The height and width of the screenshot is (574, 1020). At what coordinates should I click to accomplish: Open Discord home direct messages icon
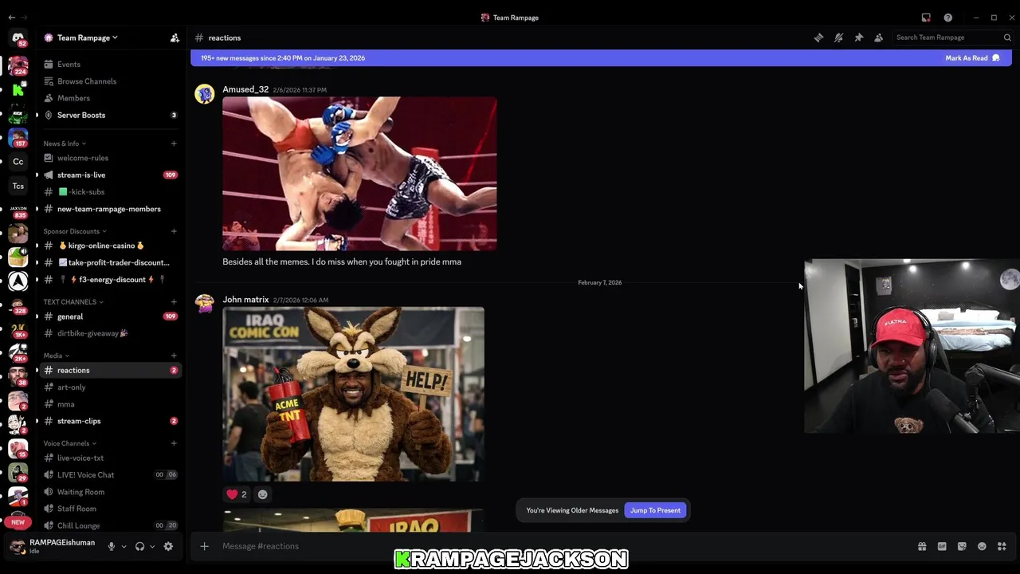tap(18, 38)
